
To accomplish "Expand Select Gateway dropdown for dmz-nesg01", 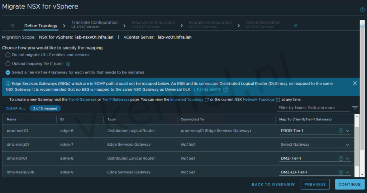I will coord(347,145).
